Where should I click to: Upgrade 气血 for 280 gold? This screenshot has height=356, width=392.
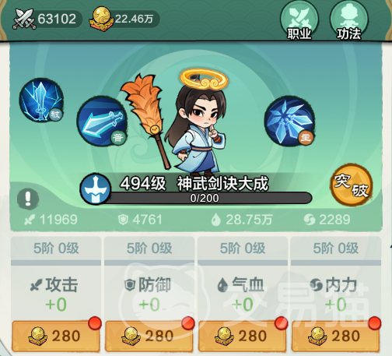243,336
